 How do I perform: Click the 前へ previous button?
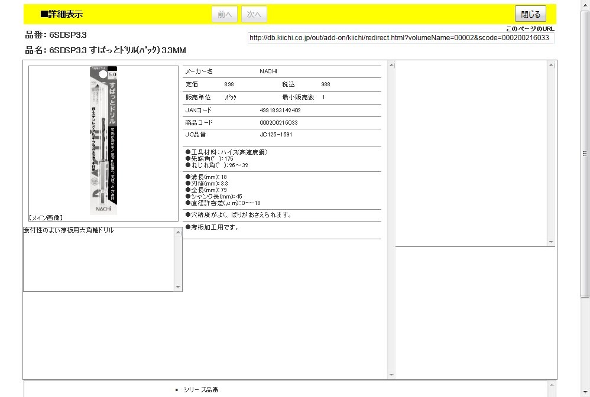tap(225, 14)
